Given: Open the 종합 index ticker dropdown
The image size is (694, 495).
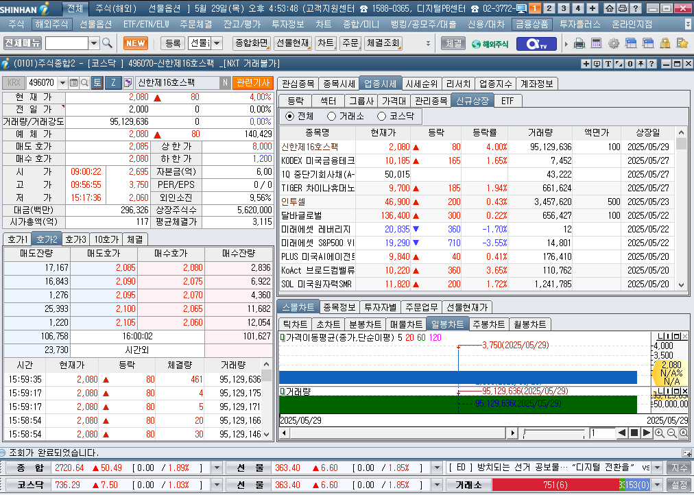Looking at the screenshot, I should coord(217,468).
